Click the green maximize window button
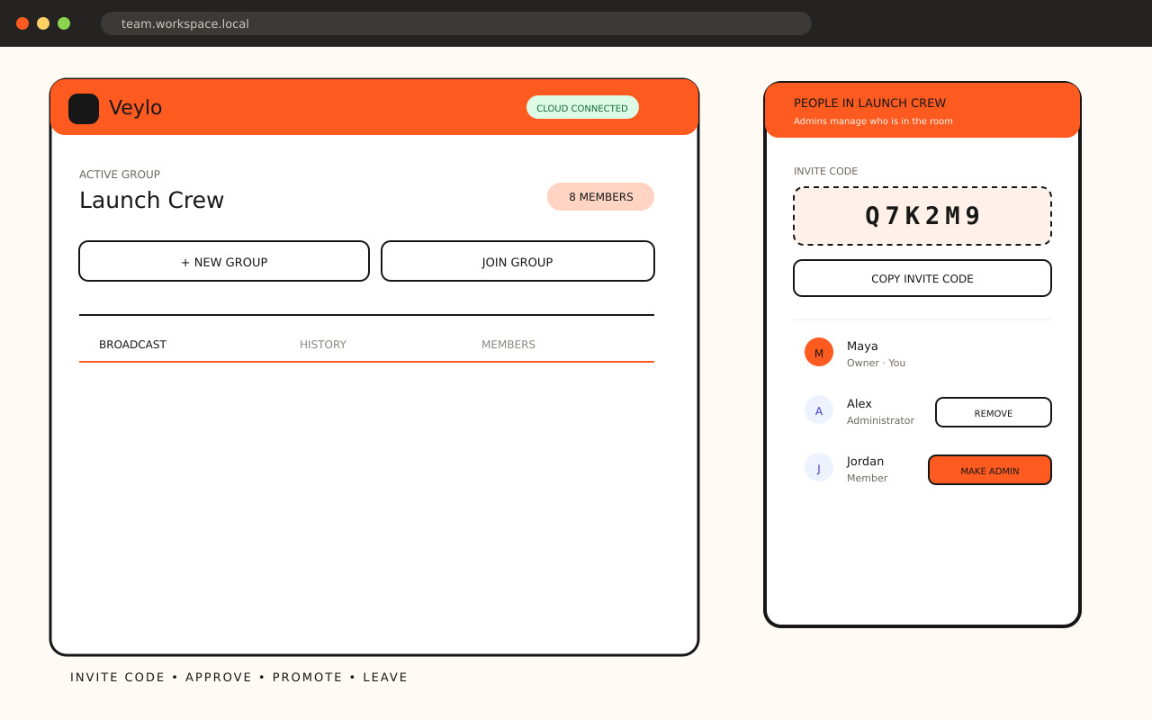 click(x=64, y=23)
